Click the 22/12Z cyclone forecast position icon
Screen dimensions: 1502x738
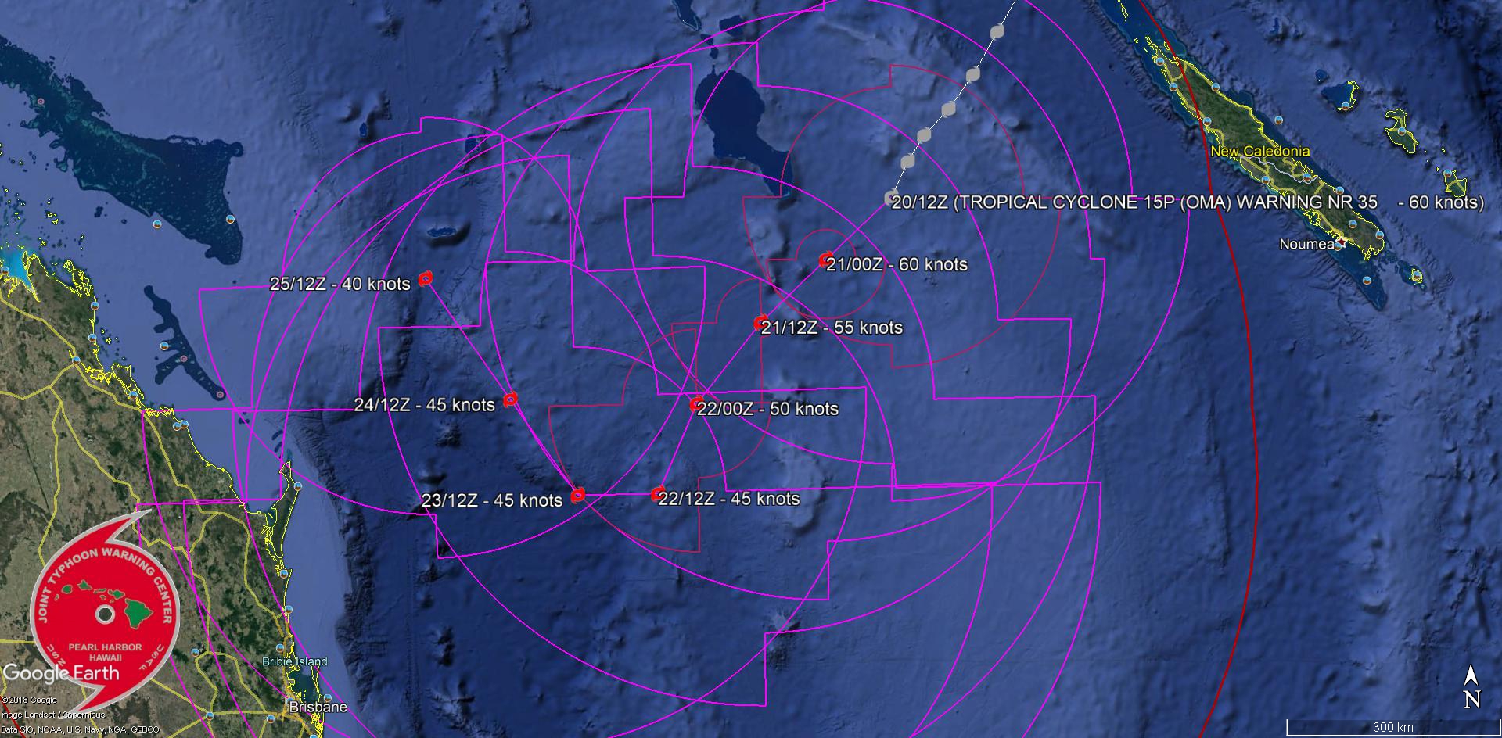(x=658, y=494)
